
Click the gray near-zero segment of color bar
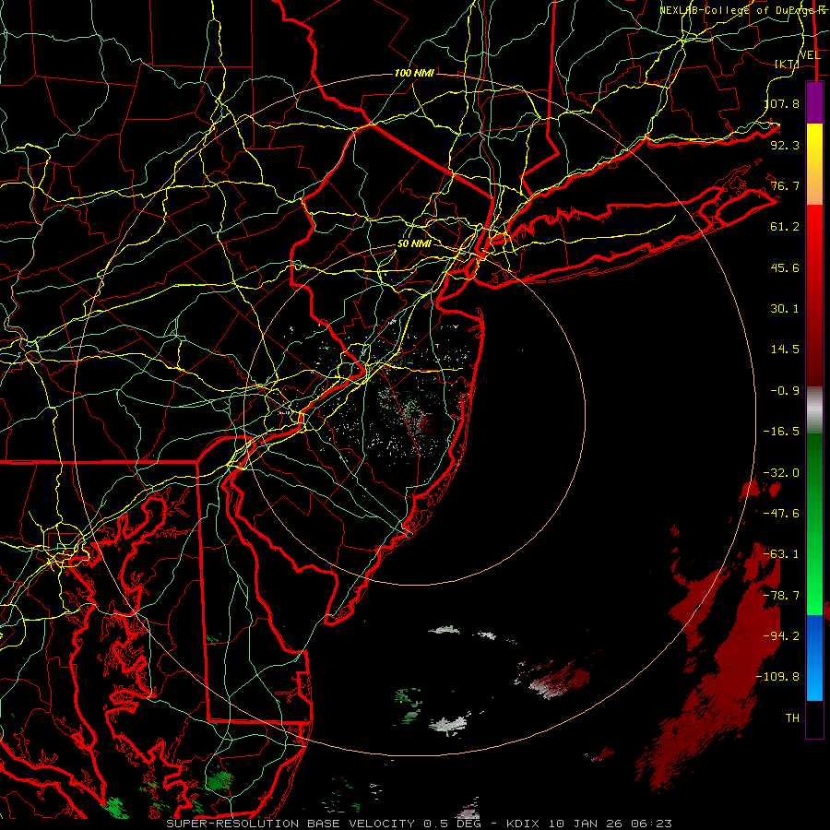[x=814, y=409]
